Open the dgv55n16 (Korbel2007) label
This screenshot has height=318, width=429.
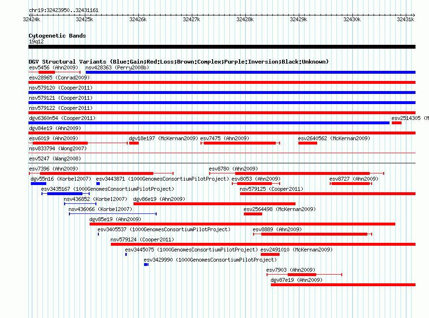(61, 179)
